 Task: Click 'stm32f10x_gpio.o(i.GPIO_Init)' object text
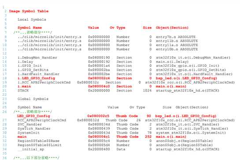(x=188, y=65)
